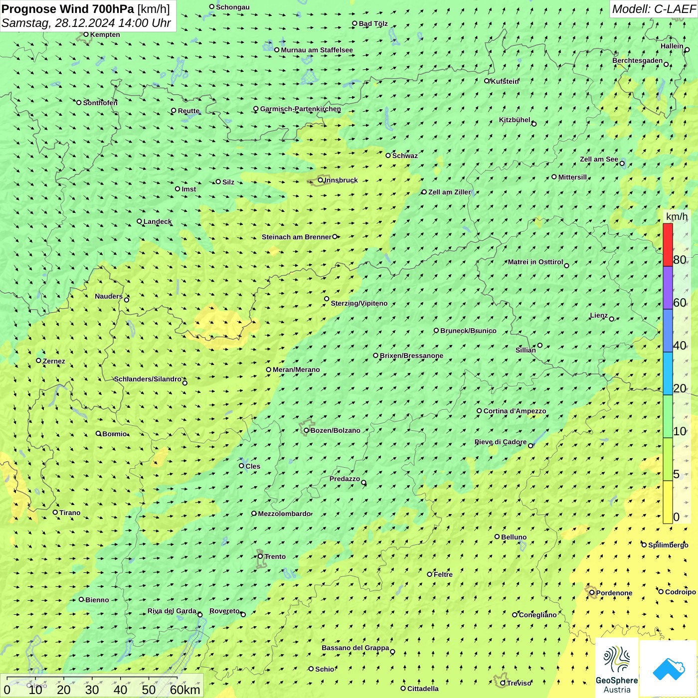698x698 pixels.
Task: Click the 'Garmisch-Partenkirchen' label
Action: pyautogui.click(x=301, y=109)
